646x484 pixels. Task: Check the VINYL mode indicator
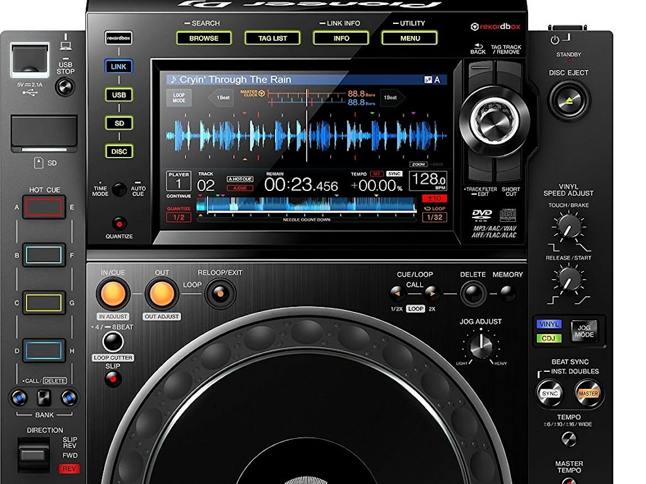pyautogui.click(x=549, y=325)
